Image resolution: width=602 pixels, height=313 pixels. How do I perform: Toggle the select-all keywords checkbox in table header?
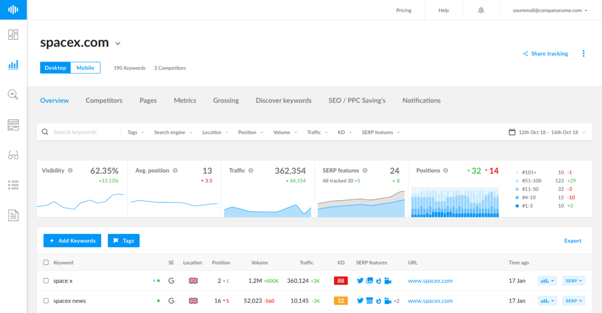pyautogui.click(x=46, y=262)
